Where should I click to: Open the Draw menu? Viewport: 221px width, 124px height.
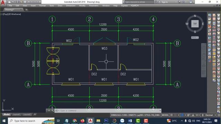(x=60, y=6)
